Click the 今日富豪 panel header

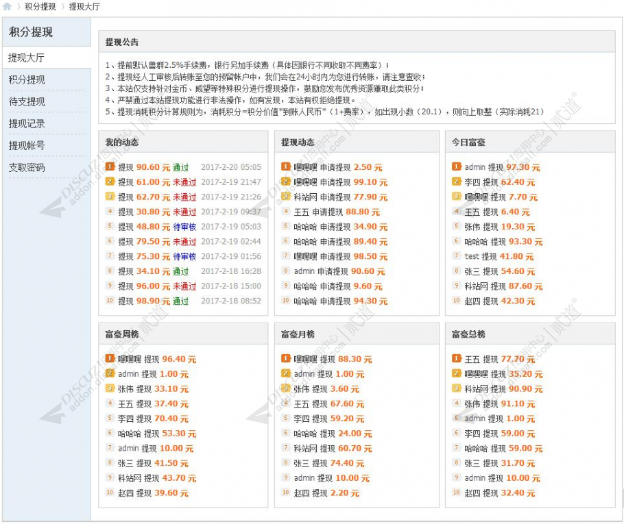(x=530, y=142)
